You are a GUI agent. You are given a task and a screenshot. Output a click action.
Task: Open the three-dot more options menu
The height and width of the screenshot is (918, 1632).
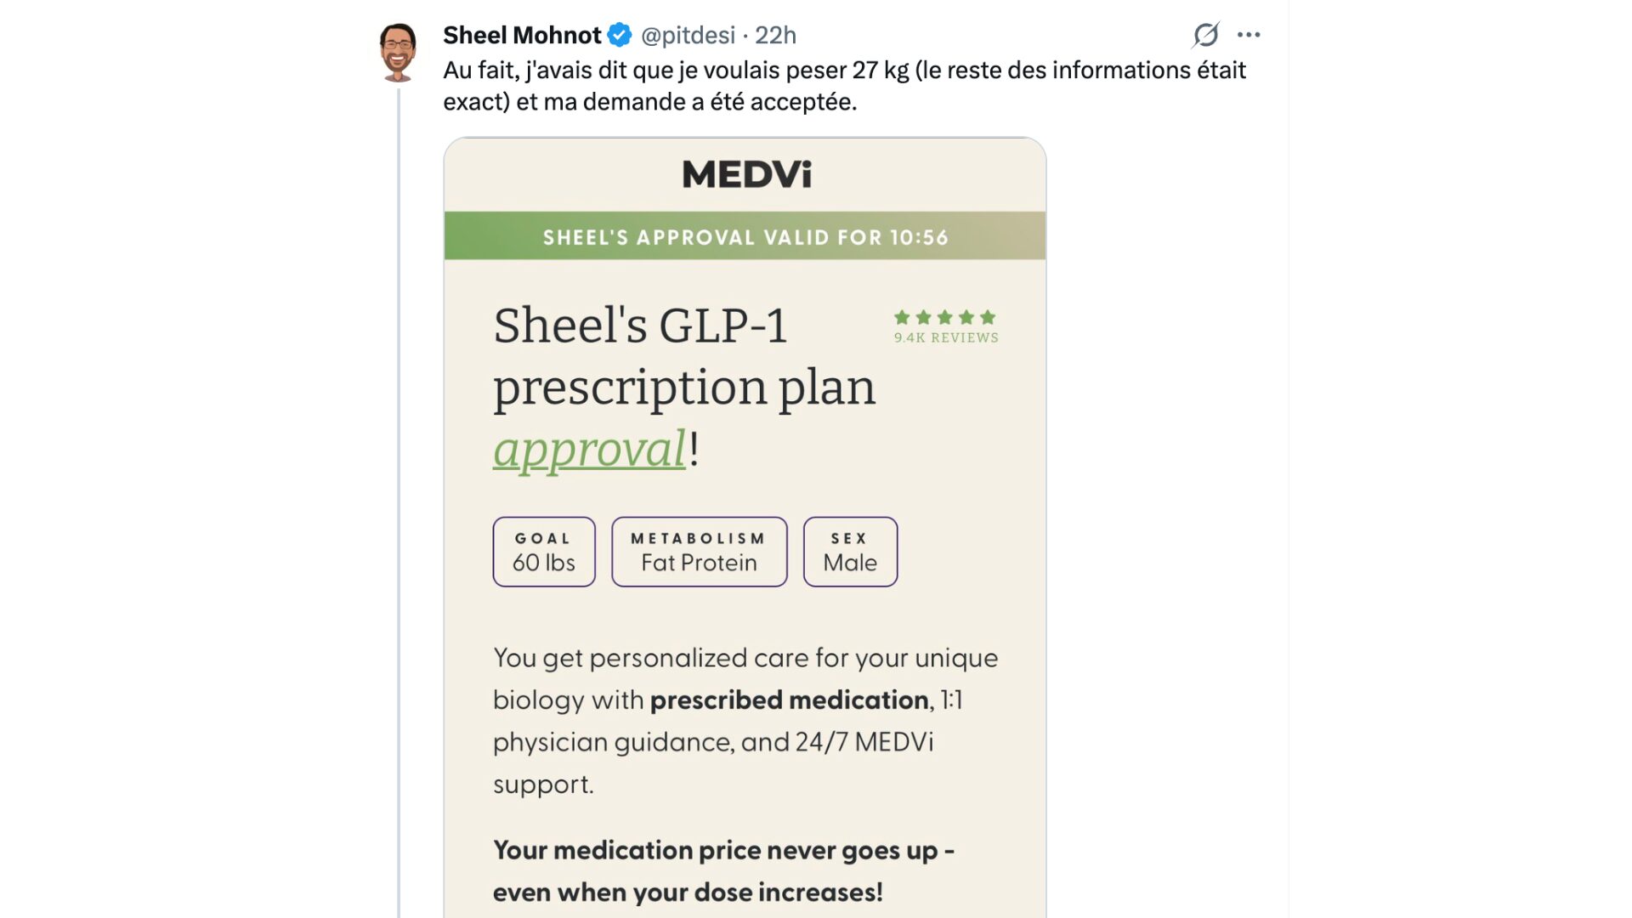[1249, 35]
